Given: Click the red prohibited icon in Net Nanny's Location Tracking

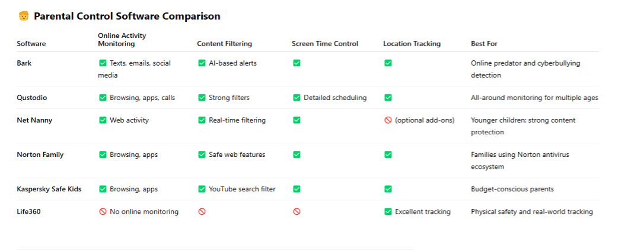Looking at the screenshot, I should click(x=388, y=120).
